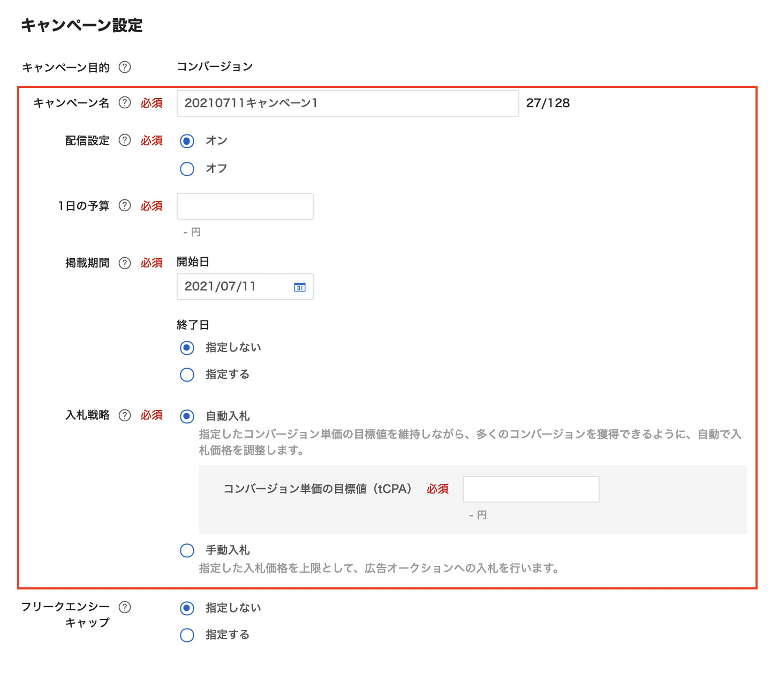Focus the daily budget input box

coord(245,206)
